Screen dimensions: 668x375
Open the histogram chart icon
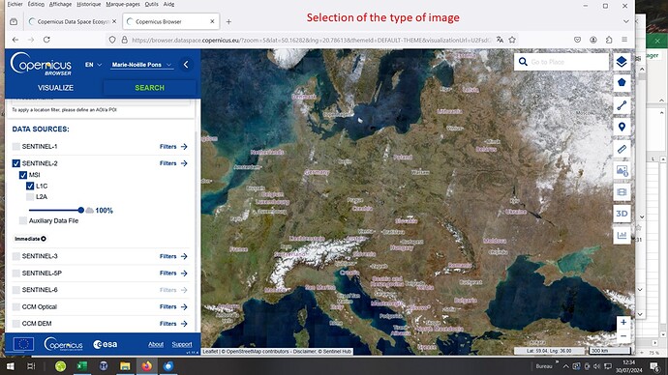point(622,235)
